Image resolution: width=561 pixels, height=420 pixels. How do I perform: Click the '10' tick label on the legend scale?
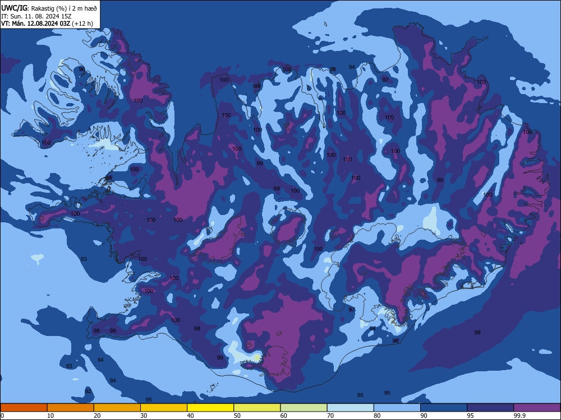pos(50,416)
